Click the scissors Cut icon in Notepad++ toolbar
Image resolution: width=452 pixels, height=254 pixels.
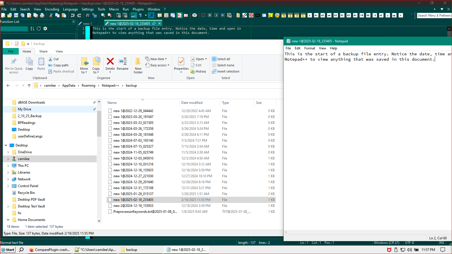click(51, 15)
